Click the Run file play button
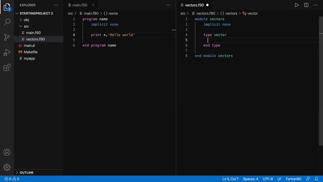 297,5
